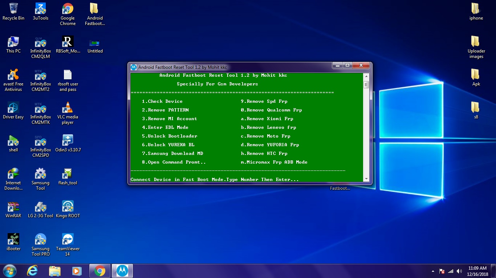This screenshot has width=496, height=278.
Task: Open the volume speaker tray icon
Action: coord(459,271)
